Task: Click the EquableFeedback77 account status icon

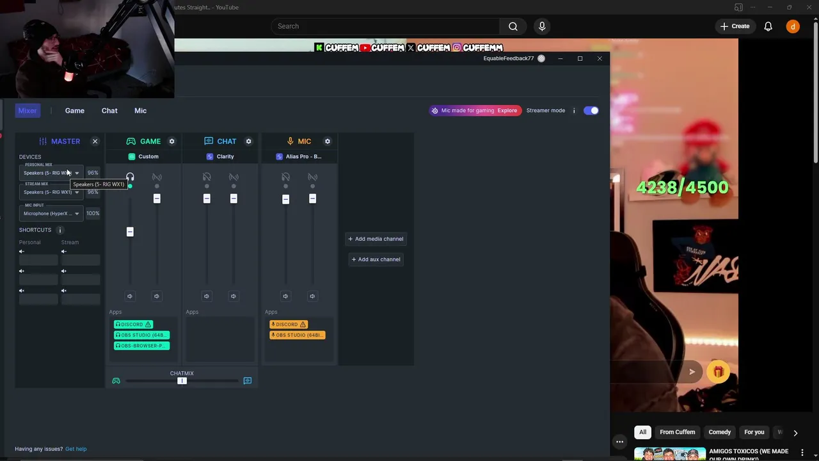Action: coord(541,58)
